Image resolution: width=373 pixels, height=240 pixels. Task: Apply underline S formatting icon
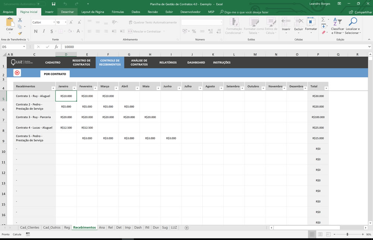(51, 31)
